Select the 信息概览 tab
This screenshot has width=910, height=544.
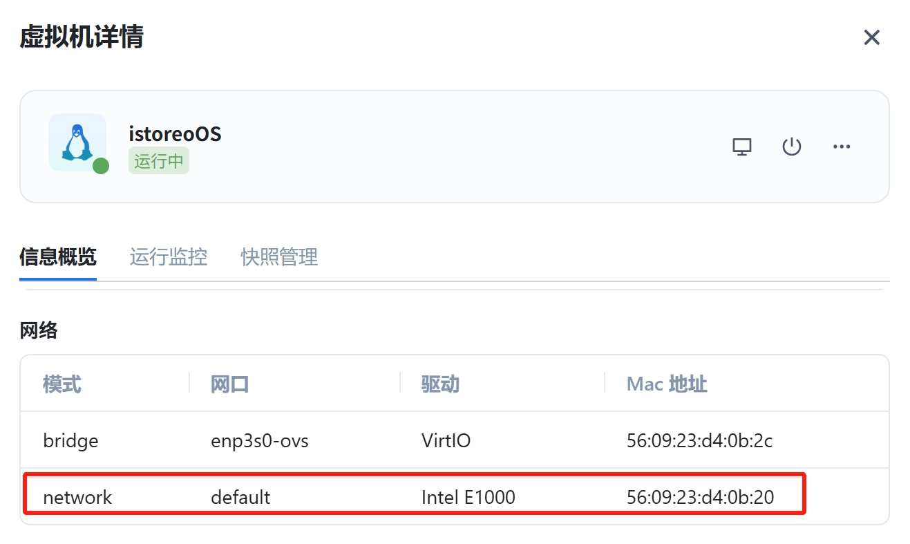58,257
